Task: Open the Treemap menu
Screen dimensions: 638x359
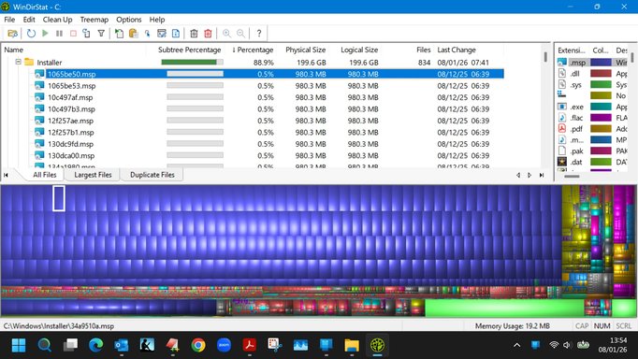Action: coord(94,20)
